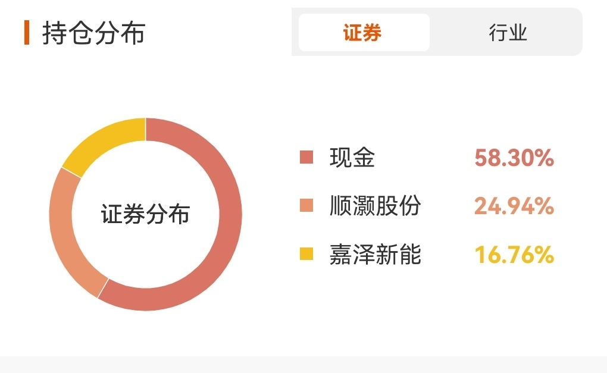Click the 证券分布 center chart label
This screenshot has width=607, height=373.
146,214
